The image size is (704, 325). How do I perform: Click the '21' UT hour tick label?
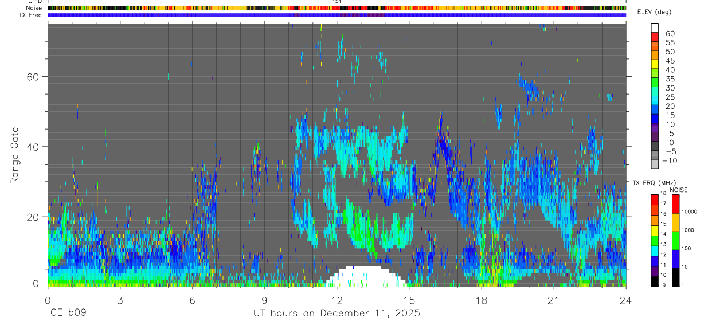[x=553, y=300]
